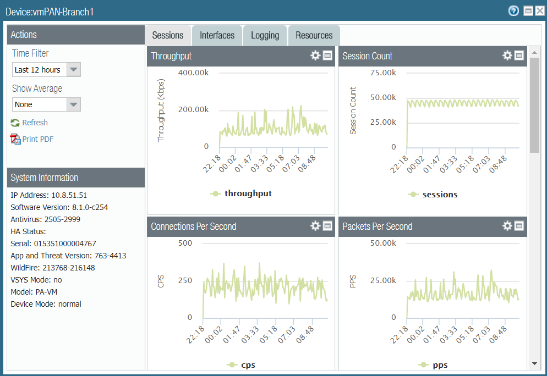The image size is (547, 376).
Task: Click the scrollbar down arrow
Action: pos(534,364)
